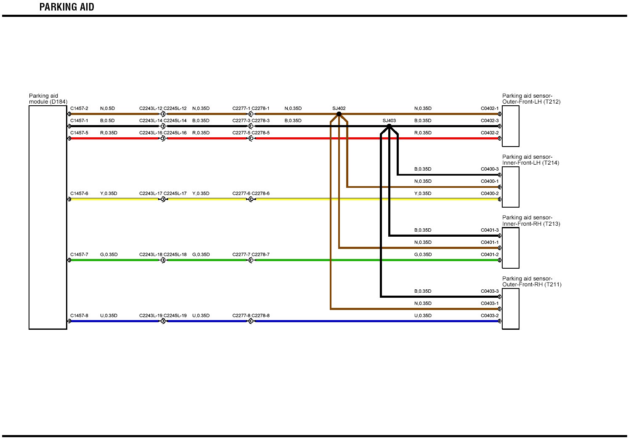Image resolution: width=636 pixels, height=438 pixels.
Task: Click the Outer-Front-LH (T212) sensor label
Action: pyautogui.click(x=531, y=99)
